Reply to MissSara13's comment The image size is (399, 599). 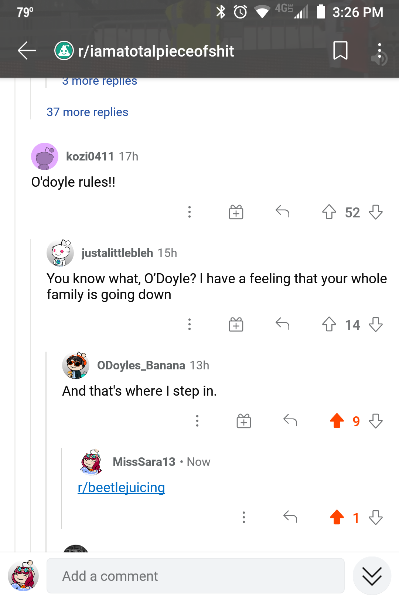[290, 517]
